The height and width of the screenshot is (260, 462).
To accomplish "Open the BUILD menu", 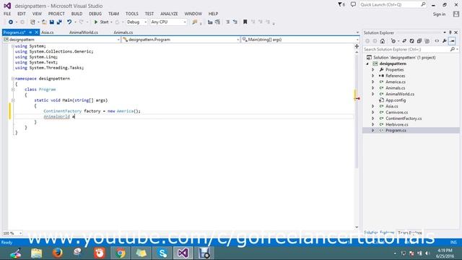I will pyautogui.click(x=77, y=14).
